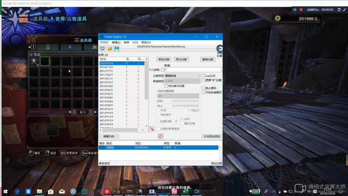Screen dimensions: 348x196
Task: Click the Next Scan button
Action: coord(181,59)
